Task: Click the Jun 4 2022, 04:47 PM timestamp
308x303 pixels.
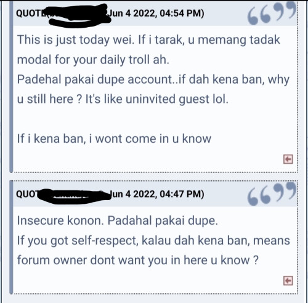Action: (x=156, y=194)
